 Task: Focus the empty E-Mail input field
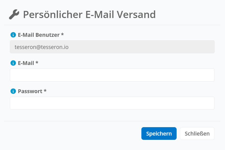(x=112, y=75)
